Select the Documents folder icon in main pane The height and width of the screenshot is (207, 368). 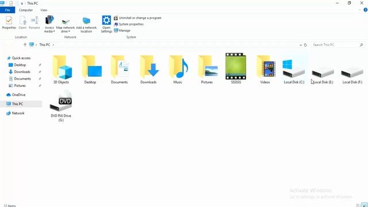(119, 70)
